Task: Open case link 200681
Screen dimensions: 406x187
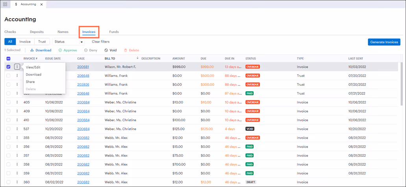Action: tap(83, 67)
